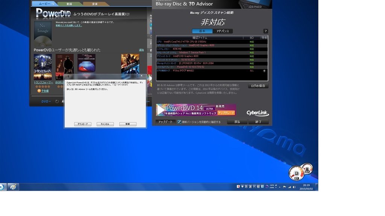
Task: Click キャンセル in the warning dialog
Action: [x=105, y=124]
